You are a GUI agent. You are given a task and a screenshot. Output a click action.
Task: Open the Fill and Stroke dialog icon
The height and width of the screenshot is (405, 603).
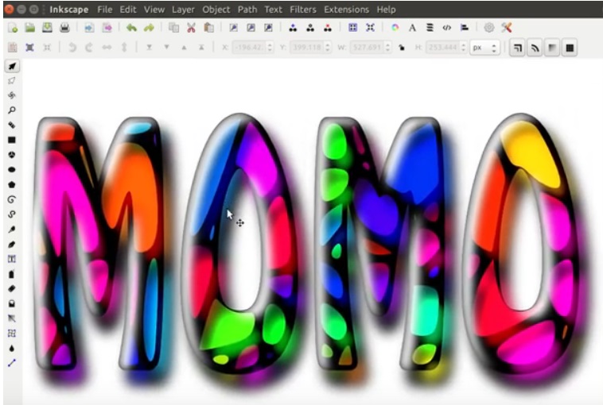(x=395, y=28)
